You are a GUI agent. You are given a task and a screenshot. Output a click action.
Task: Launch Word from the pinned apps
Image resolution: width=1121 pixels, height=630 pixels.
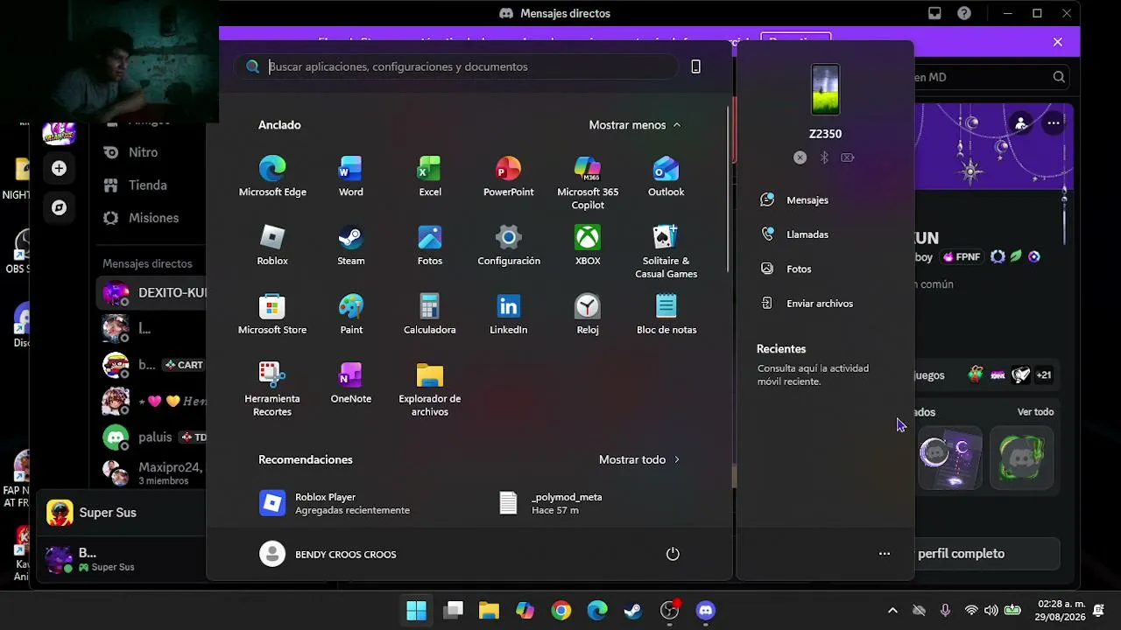coord(351,176)
